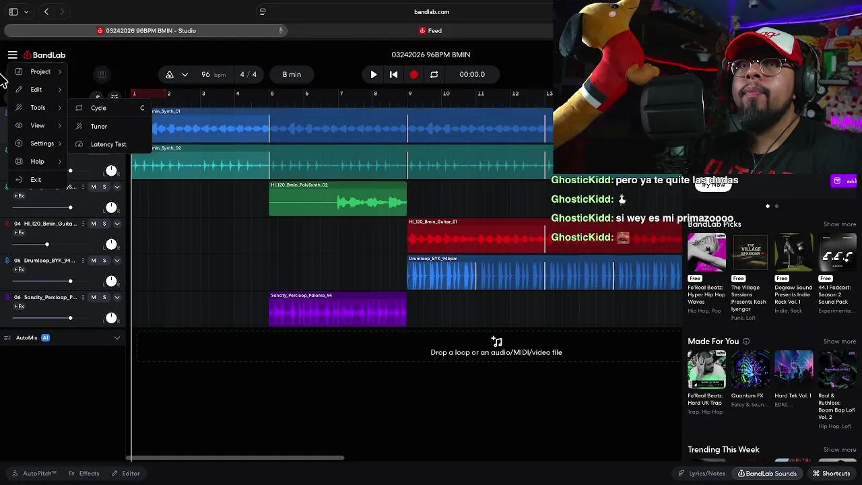Viewport: 862px width, 485px height.
Task: Mute the third track above the guitar track
Action: (94, 187)
